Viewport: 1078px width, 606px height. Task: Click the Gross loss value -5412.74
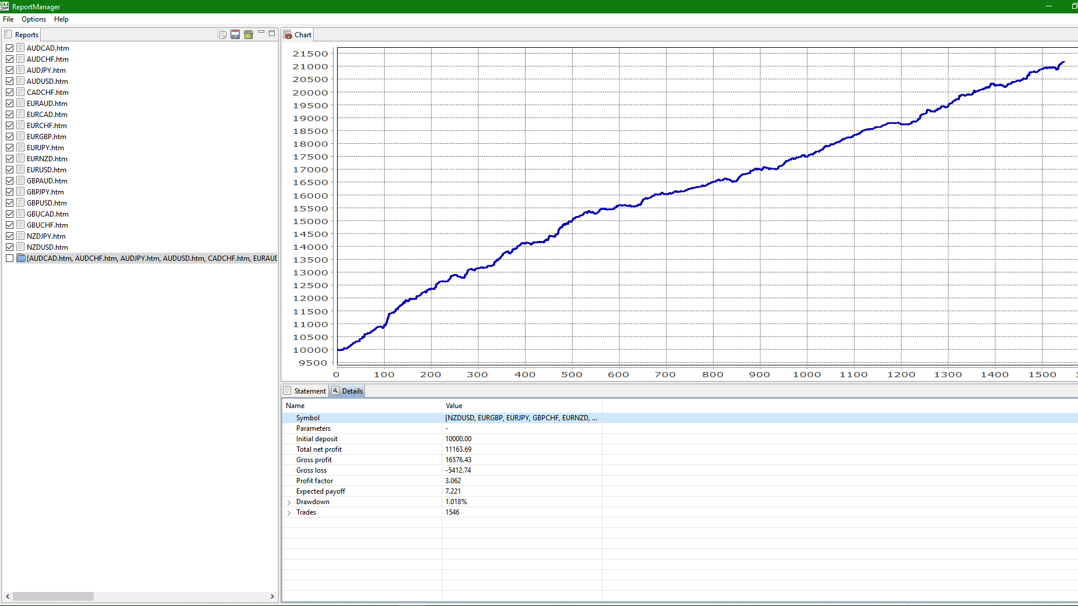458,470
